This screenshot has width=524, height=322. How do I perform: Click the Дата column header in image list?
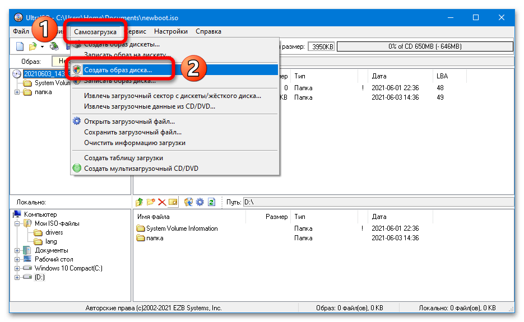tap(400, 76)
